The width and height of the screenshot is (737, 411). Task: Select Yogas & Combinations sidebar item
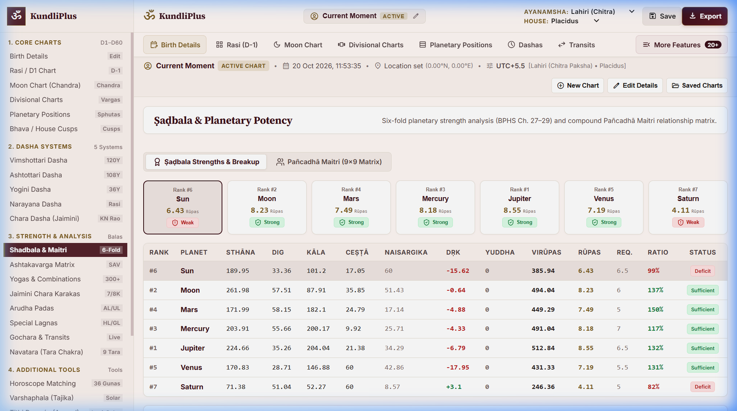65,279
